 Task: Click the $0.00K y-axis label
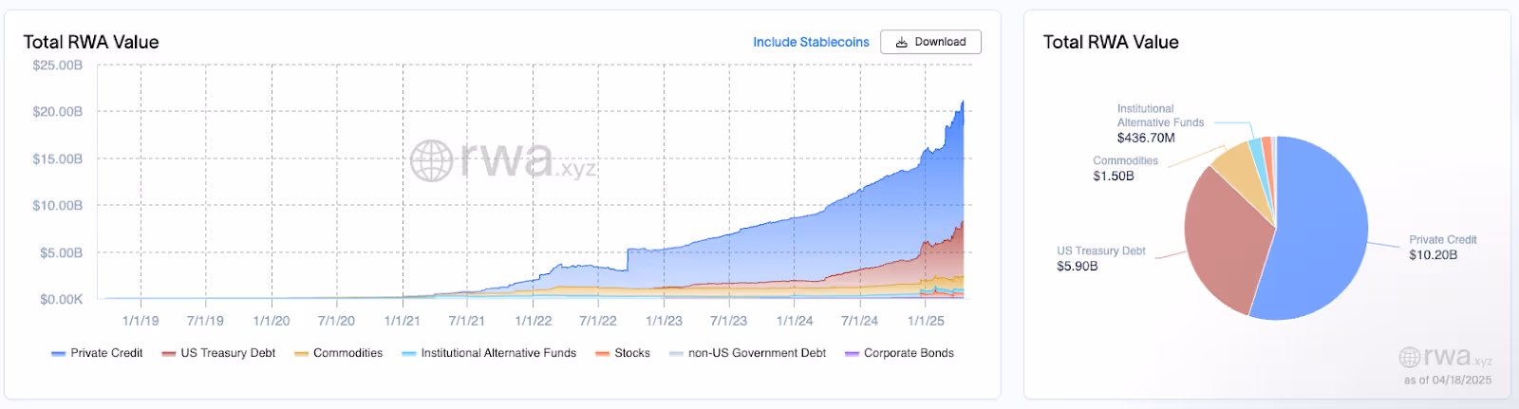(x=61, y=300)
